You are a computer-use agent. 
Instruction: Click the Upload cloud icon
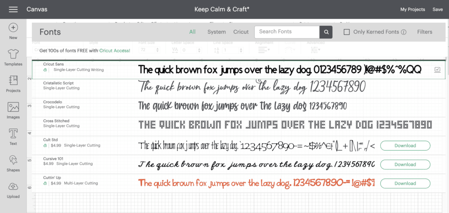click(13, 187)
